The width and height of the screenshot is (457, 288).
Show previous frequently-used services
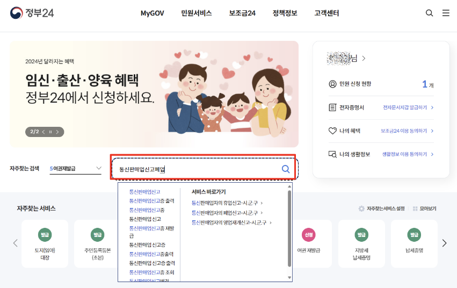tap(16, 243)
